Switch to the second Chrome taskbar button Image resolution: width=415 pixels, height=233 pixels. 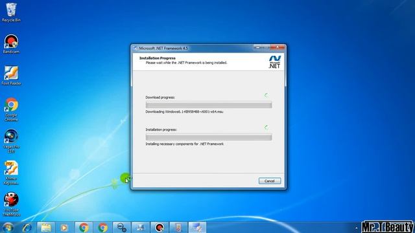(x=102, y=227)
